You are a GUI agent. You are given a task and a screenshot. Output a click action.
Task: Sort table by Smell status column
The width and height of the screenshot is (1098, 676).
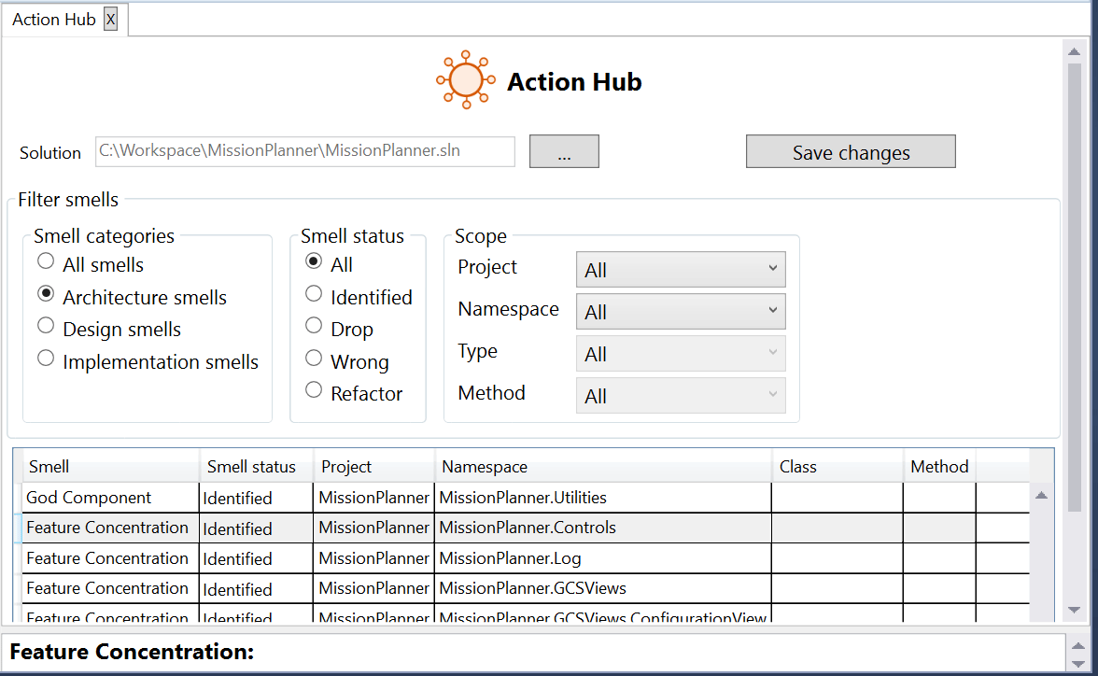pyautogui.click(x=251, y=467)
